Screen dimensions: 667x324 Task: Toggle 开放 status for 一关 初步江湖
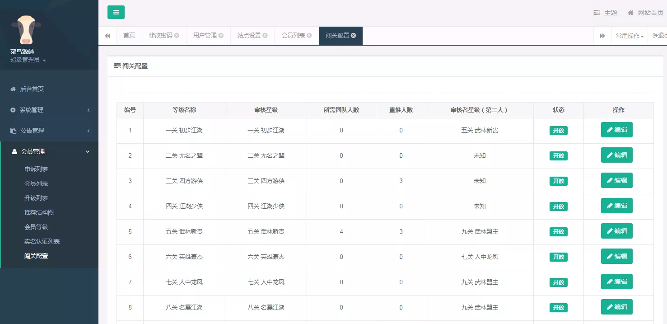[x=558, y=130]
